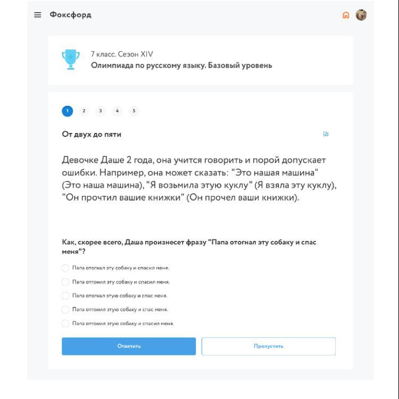399x399 pixels.
Task: Jump to question 3
Action: [101, 111]
